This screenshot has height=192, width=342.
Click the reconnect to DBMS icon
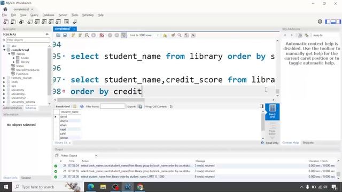(75, 22)
